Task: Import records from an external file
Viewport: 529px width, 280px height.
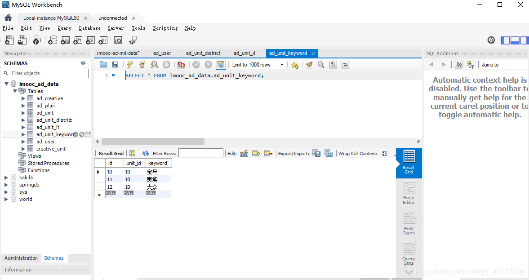Action: coord(329,154)
